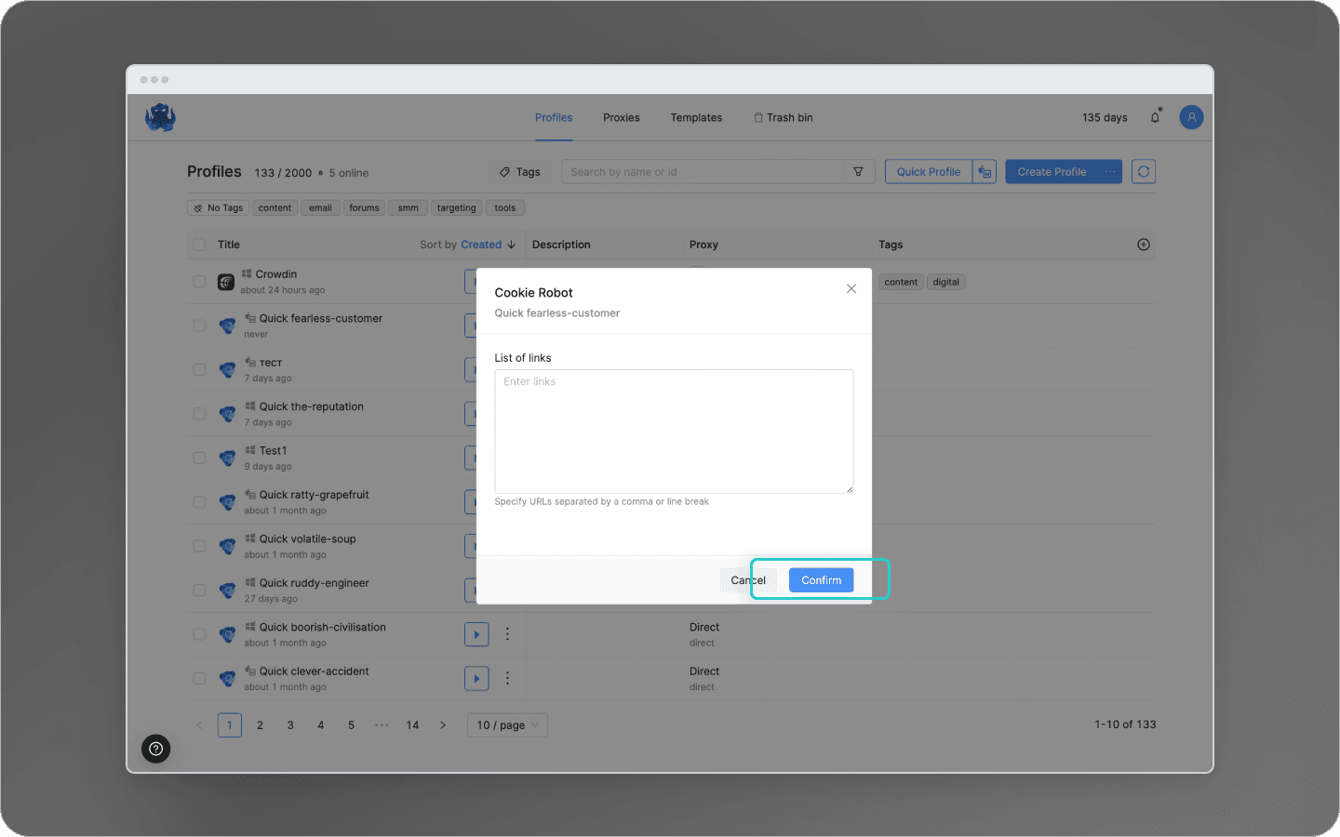Go to the previous page arrow
Image resolution: width=1340 pixels, height=837 pixels.
click(x=199, y=725)
